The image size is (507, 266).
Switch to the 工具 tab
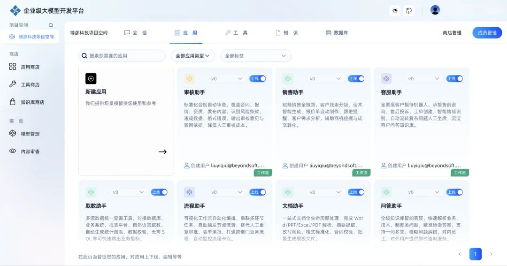[236, 33]
